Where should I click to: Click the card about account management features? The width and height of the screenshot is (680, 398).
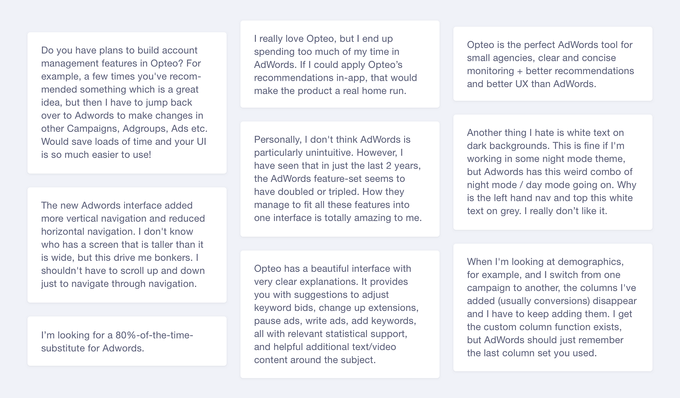(x=127, y=103)
